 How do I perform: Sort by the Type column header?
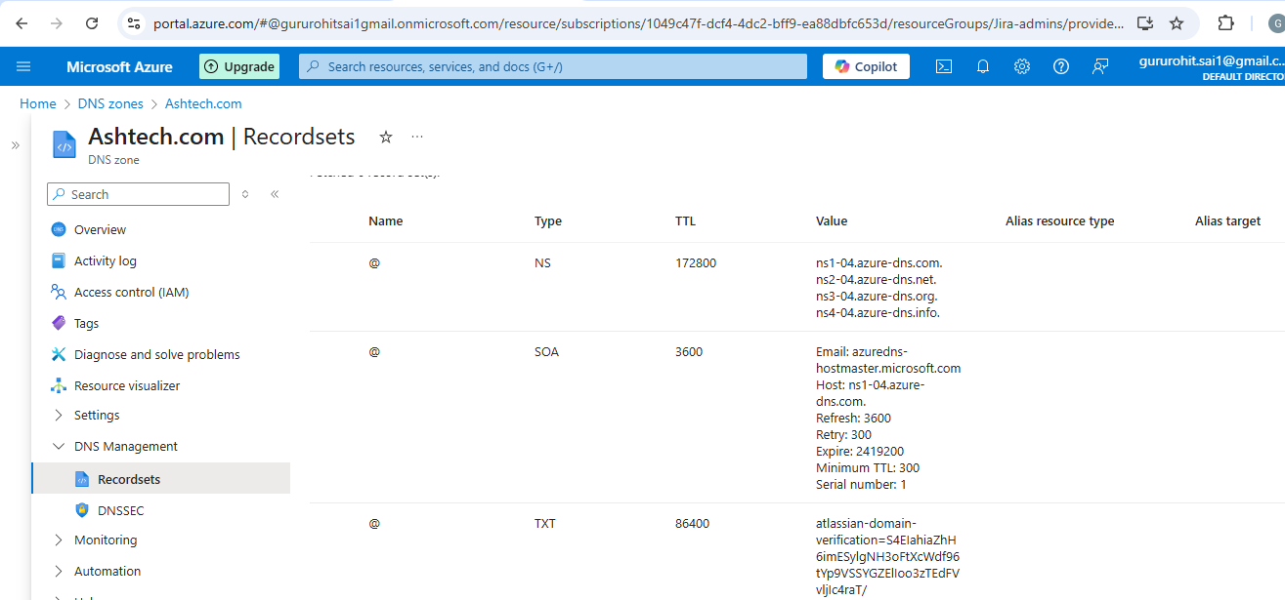[x=548, y=221]
